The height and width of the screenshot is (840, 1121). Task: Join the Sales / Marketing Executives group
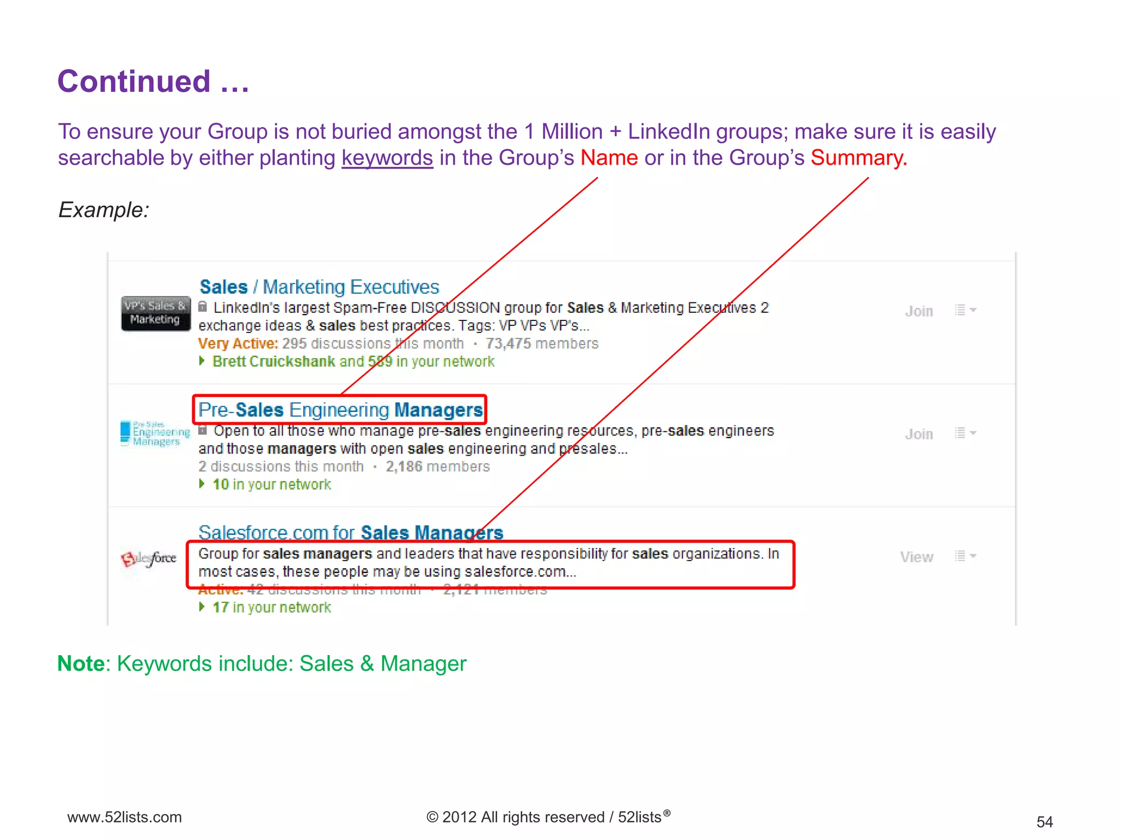(x=919, y=311)
